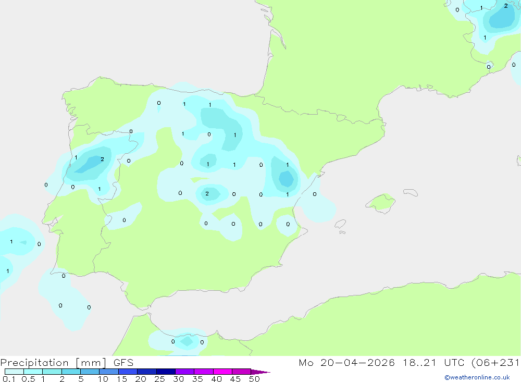Click the over-50 mm arrow tip of legend
This screenshot has width=521, height=382.
pos(260,372)
